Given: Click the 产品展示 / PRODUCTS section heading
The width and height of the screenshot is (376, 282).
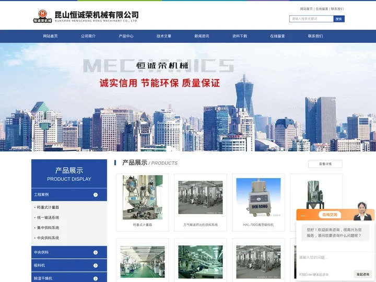Looking at the screenshot, I should (150, 163).
